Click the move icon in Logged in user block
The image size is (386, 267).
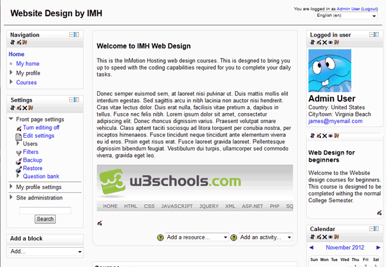pos(313,42)
